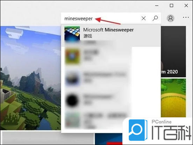Close the Store window
The height and width of the screenshot is (145, 193).
[x=186, y=6]
